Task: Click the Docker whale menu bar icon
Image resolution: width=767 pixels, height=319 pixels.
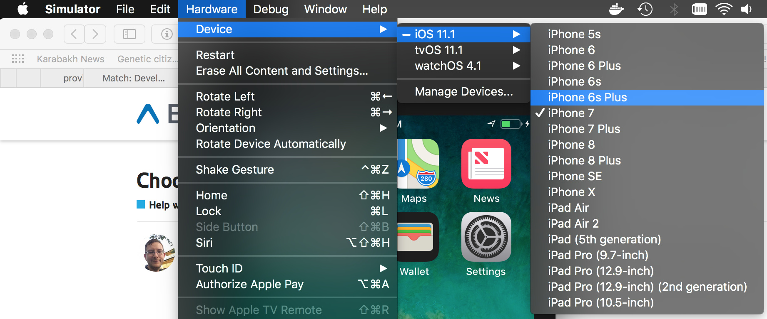Action: point(616,9)
